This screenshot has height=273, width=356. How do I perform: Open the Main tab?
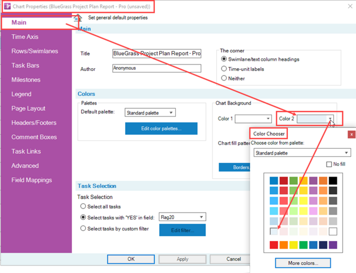pos(19,22)
